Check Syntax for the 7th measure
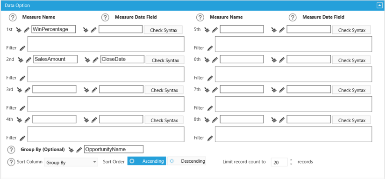386x179 pixels. point(351,90)
